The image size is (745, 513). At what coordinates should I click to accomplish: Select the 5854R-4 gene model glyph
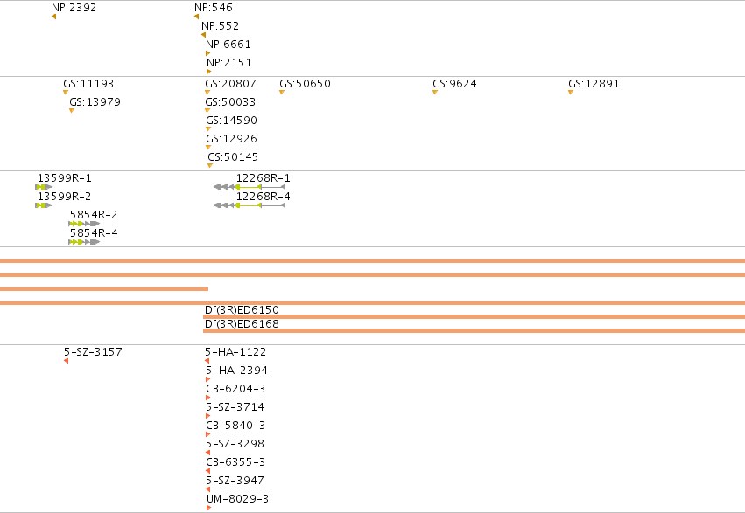pyautogui.click(x=85, y=242)
